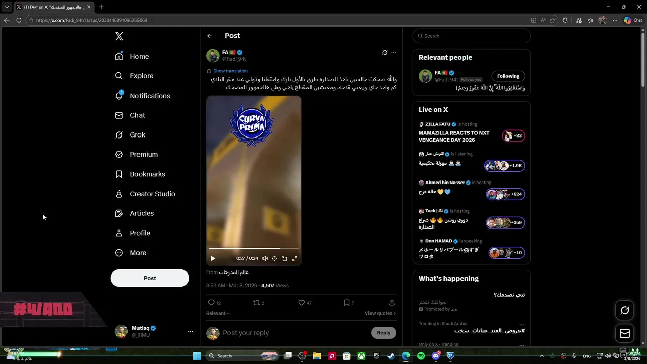Open the Grok icon on the post header
This screenshot has width=647, height=364.
point(385,52)
